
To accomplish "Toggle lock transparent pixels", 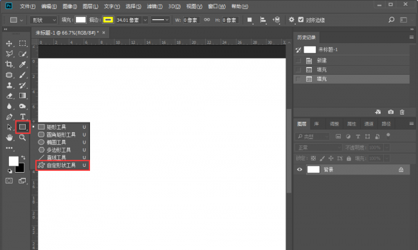I will point(313,159).
